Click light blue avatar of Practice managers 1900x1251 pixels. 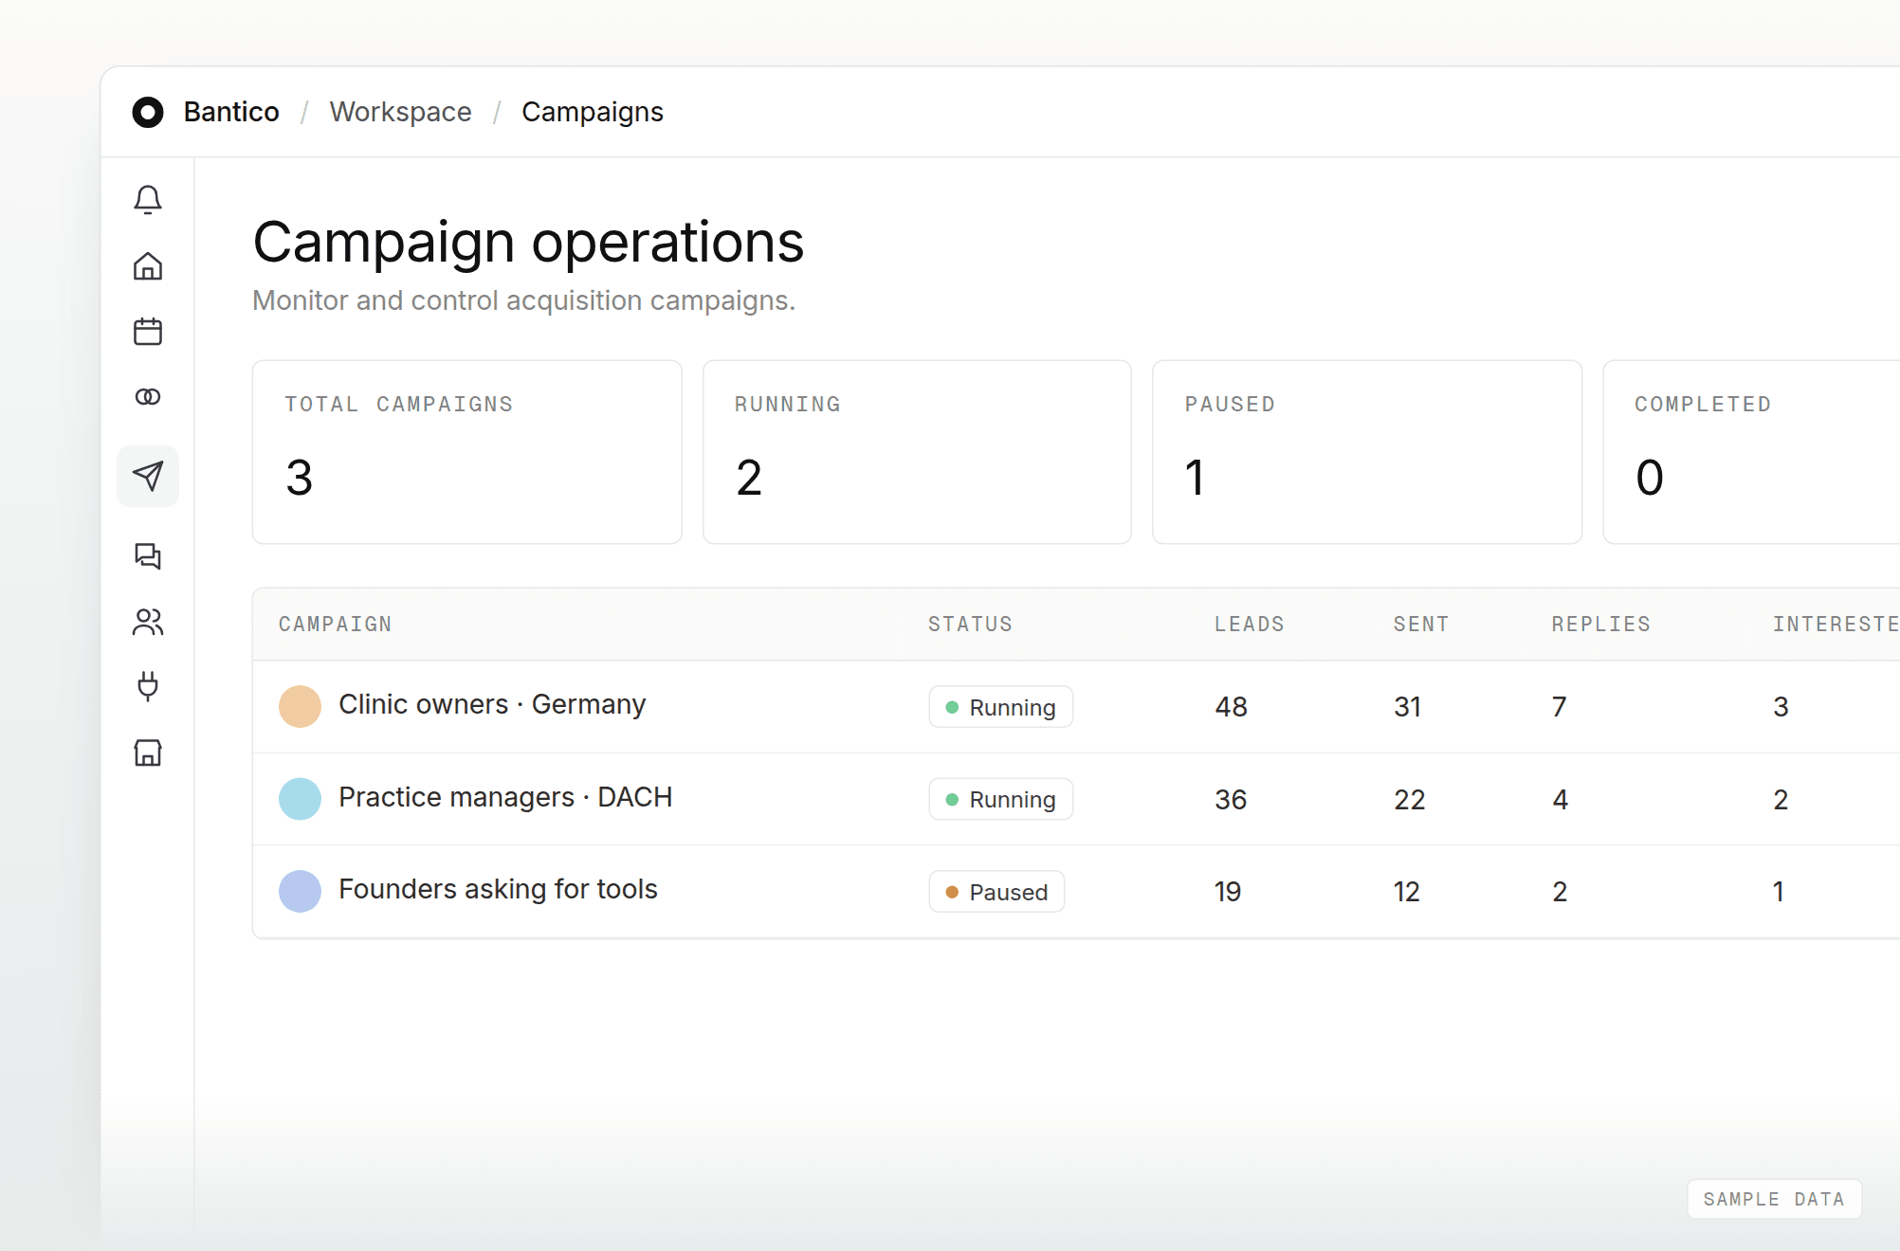[x=300, y=799]
